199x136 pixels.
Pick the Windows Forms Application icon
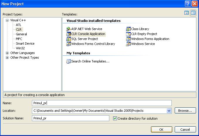click(128, 39)
